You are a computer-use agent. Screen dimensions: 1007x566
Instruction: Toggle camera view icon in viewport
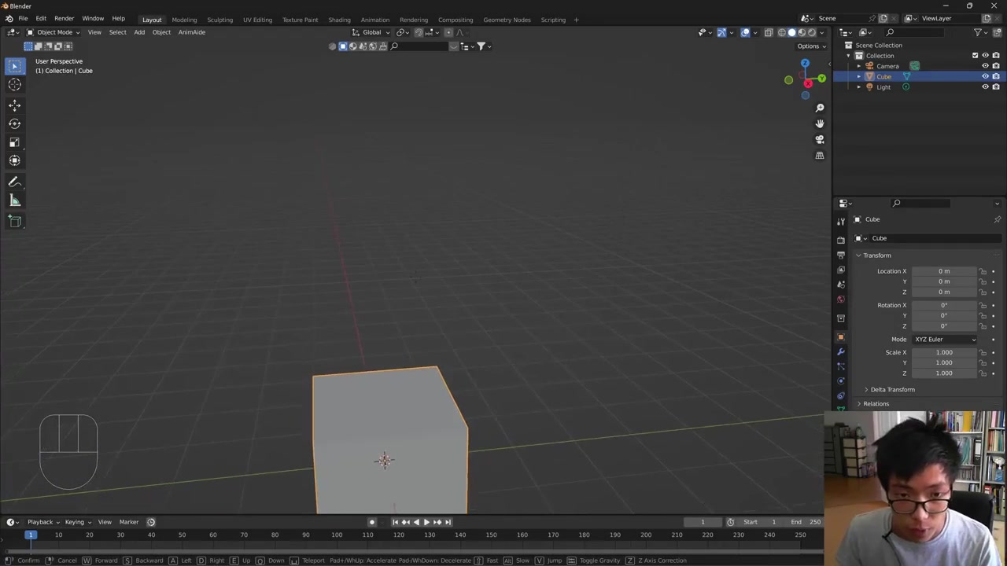[819, 139]
